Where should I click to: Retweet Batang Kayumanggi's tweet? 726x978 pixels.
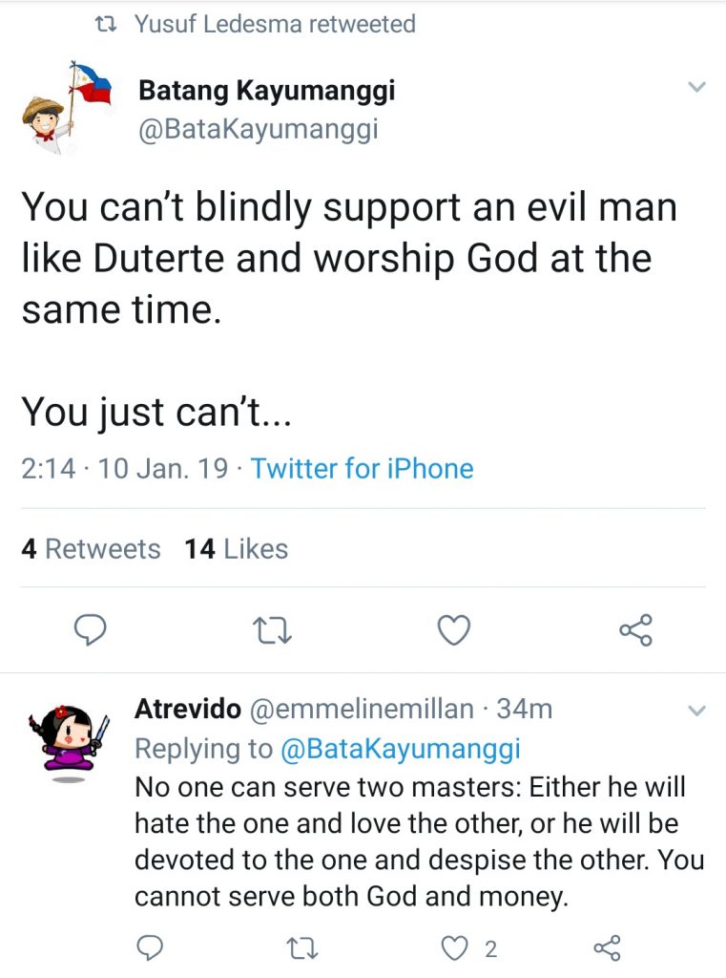pos(272,629)
